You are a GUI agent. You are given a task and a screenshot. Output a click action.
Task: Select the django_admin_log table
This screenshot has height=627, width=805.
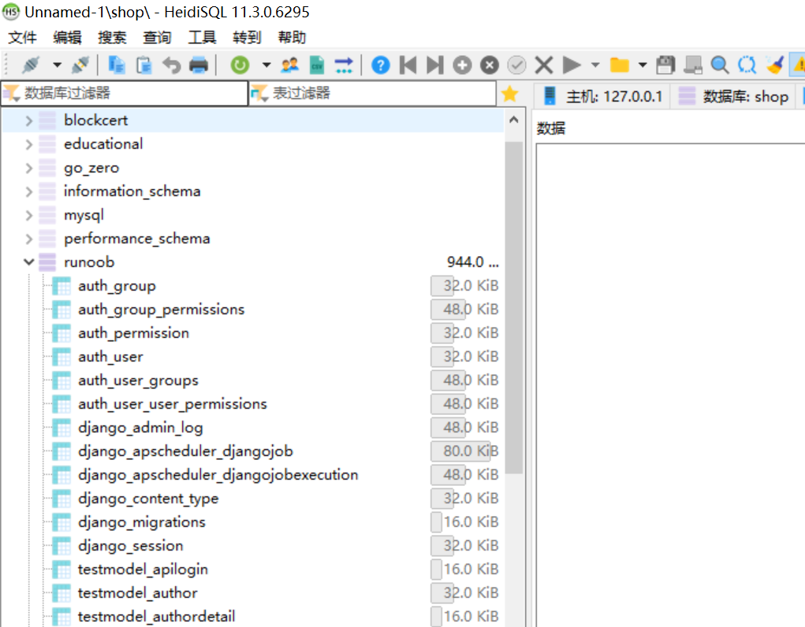point(140,428)
